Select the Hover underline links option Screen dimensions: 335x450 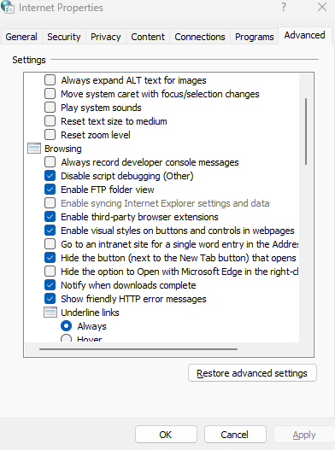click(67, 338)
